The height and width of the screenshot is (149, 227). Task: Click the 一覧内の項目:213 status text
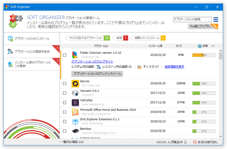(72, 142)
